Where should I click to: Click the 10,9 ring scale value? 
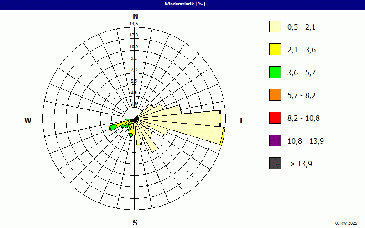(x=134, y=47)
